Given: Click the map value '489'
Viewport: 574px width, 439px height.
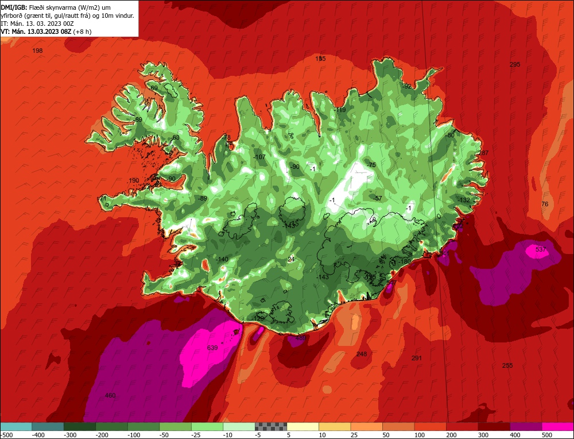Looking at the screenshot, I should point(301,338).
